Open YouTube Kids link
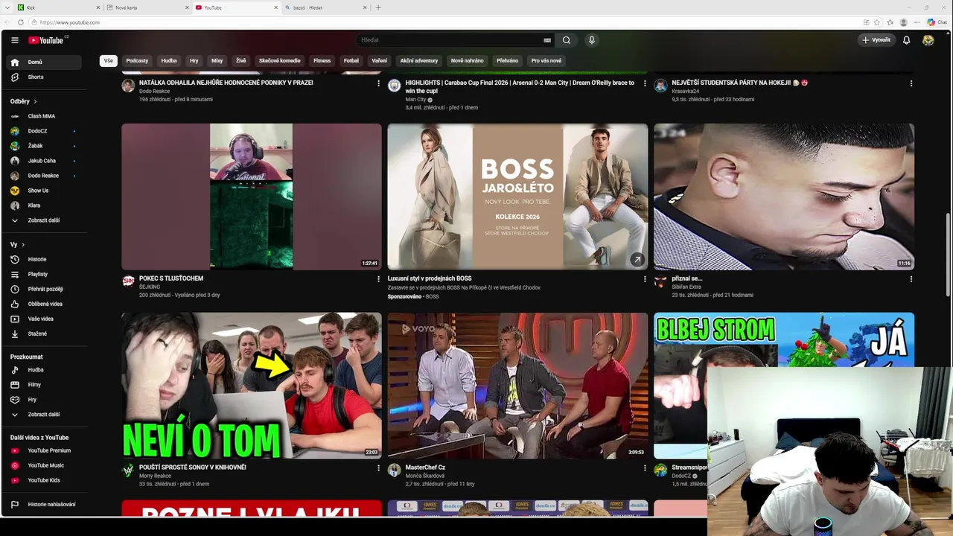Screen dimensions: 953x536 (x=45, y=480)
